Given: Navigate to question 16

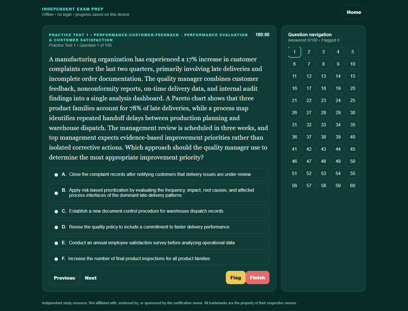Looking at the screenshot, I should click(294, 89).
